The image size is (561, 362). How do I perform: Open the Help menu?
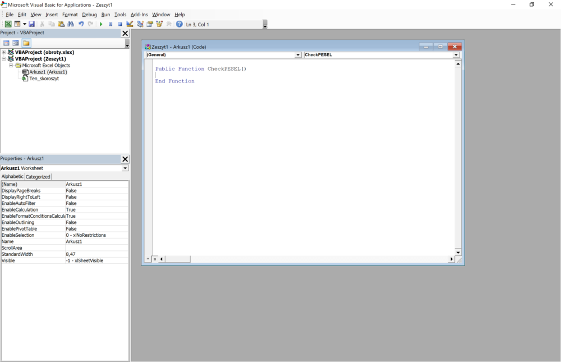[180, 15]
